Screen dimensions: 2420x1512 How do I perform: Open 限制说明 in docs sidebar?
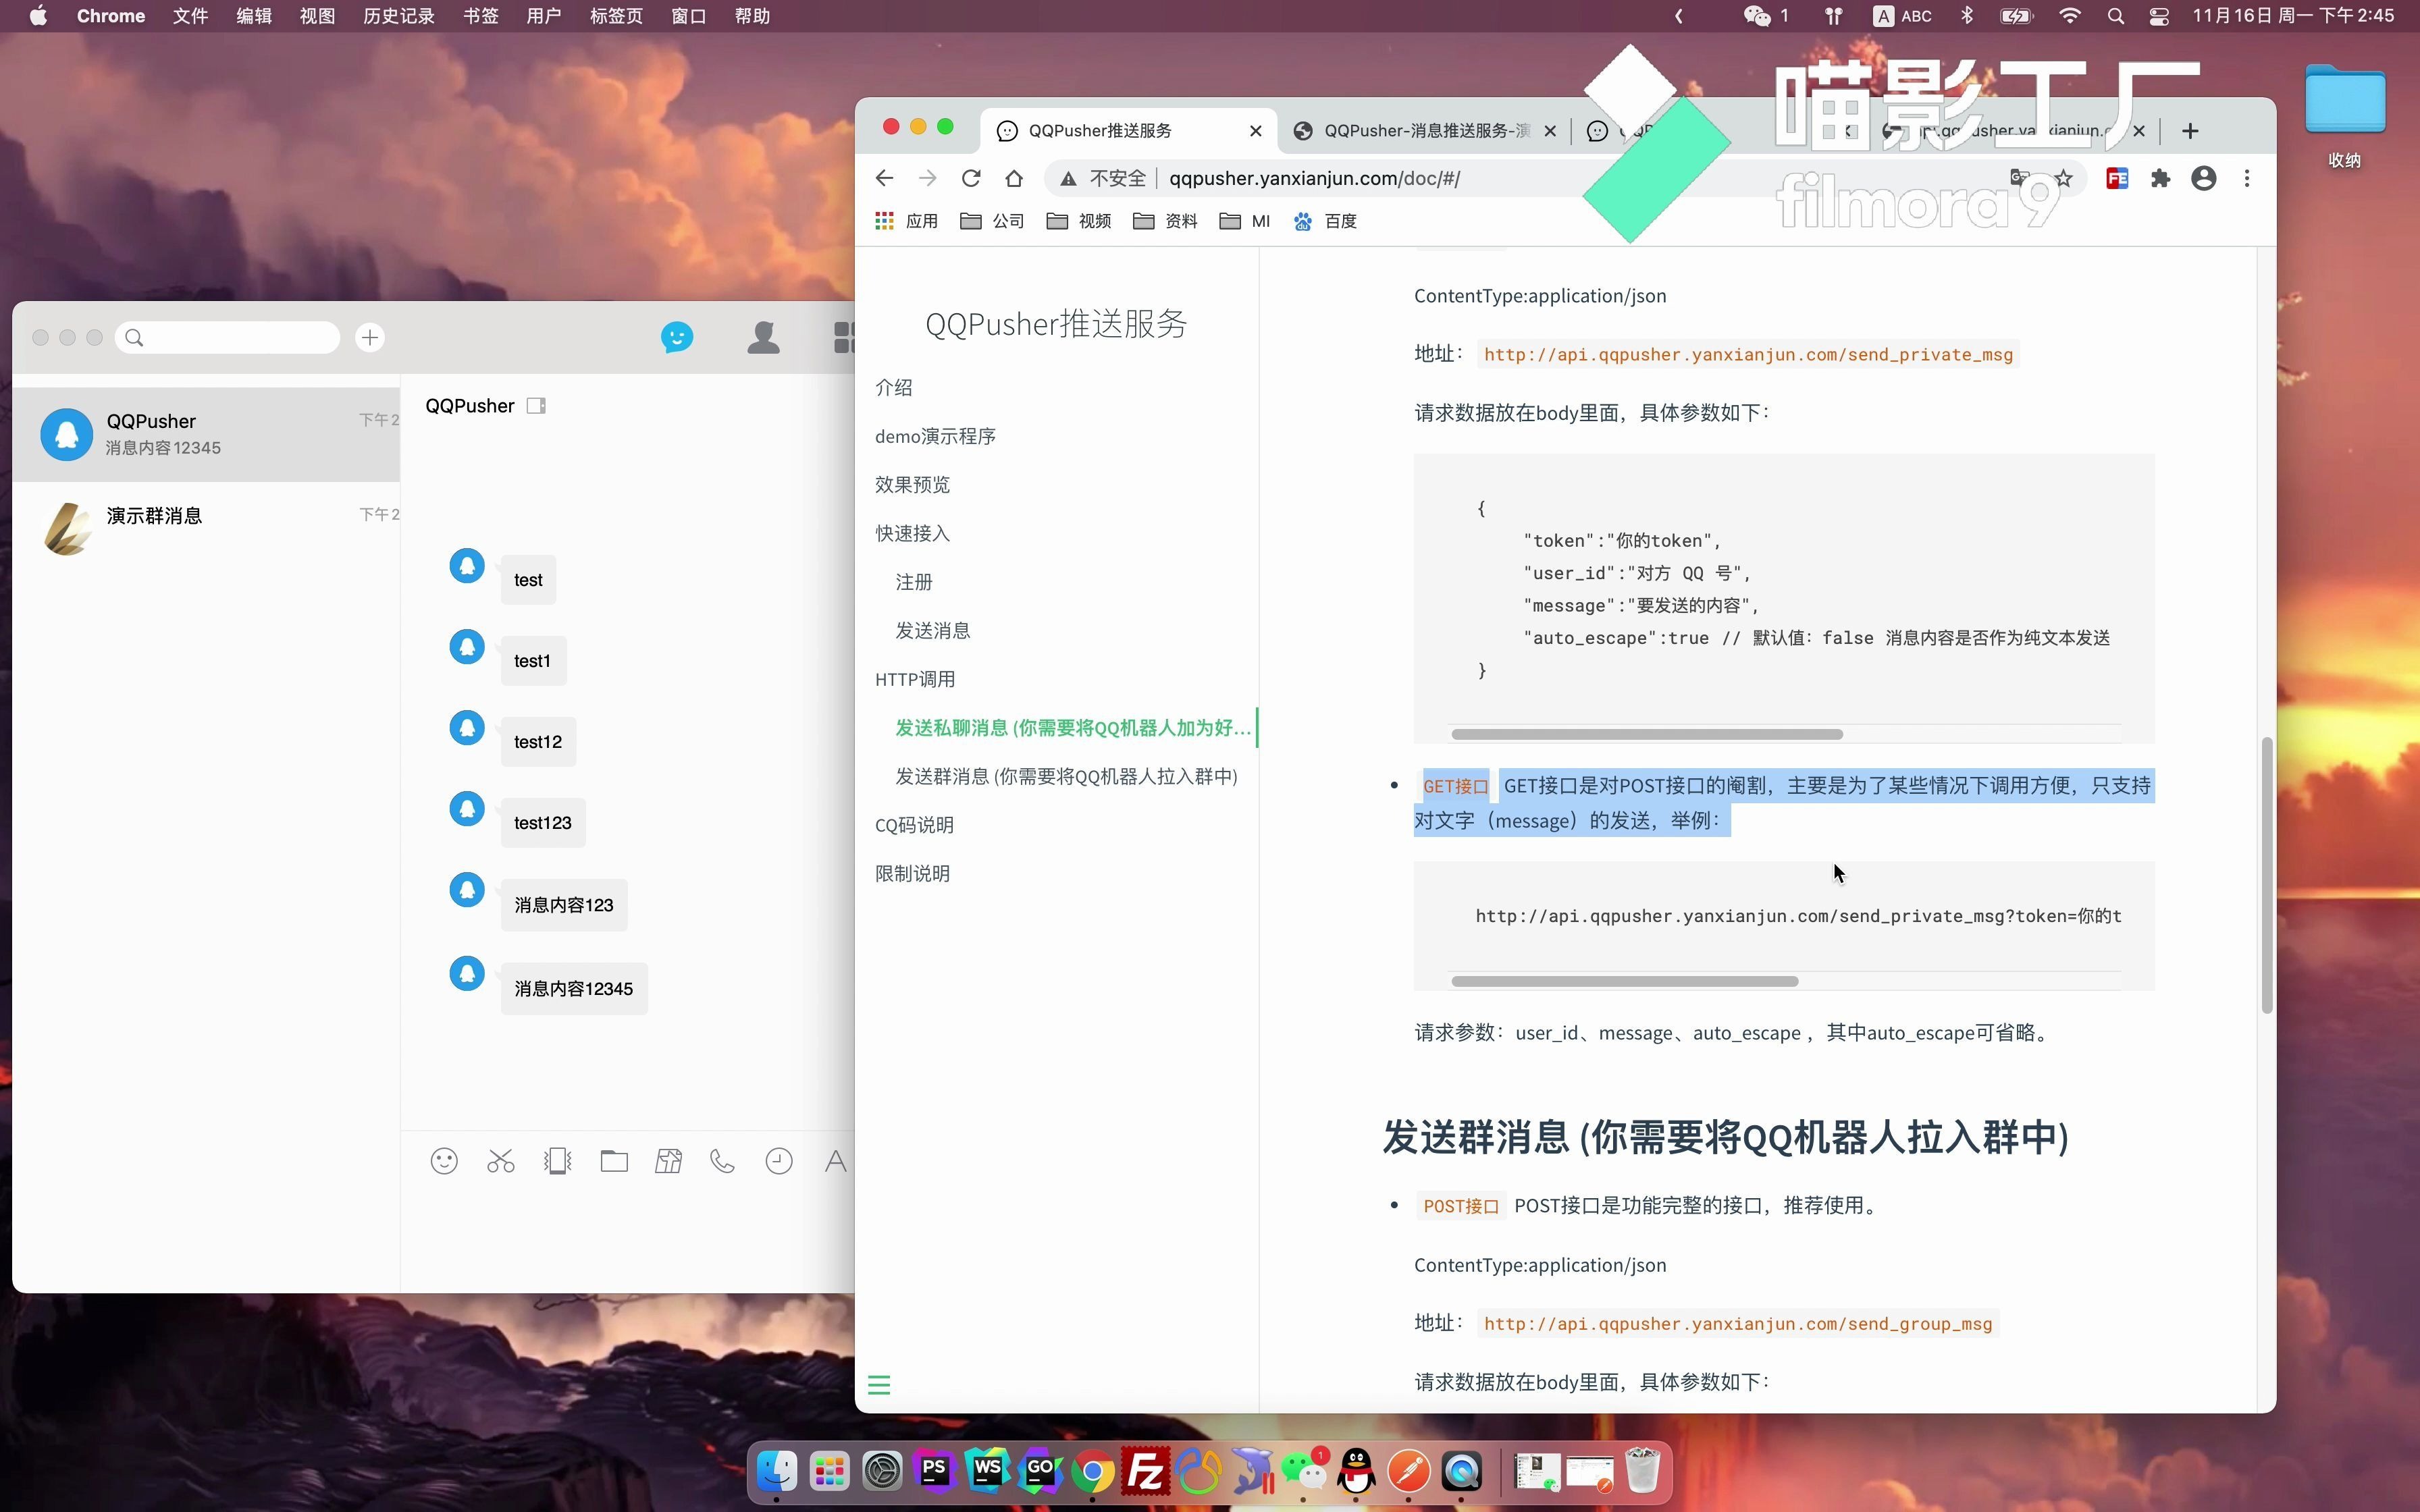click(x=912, y=873)
